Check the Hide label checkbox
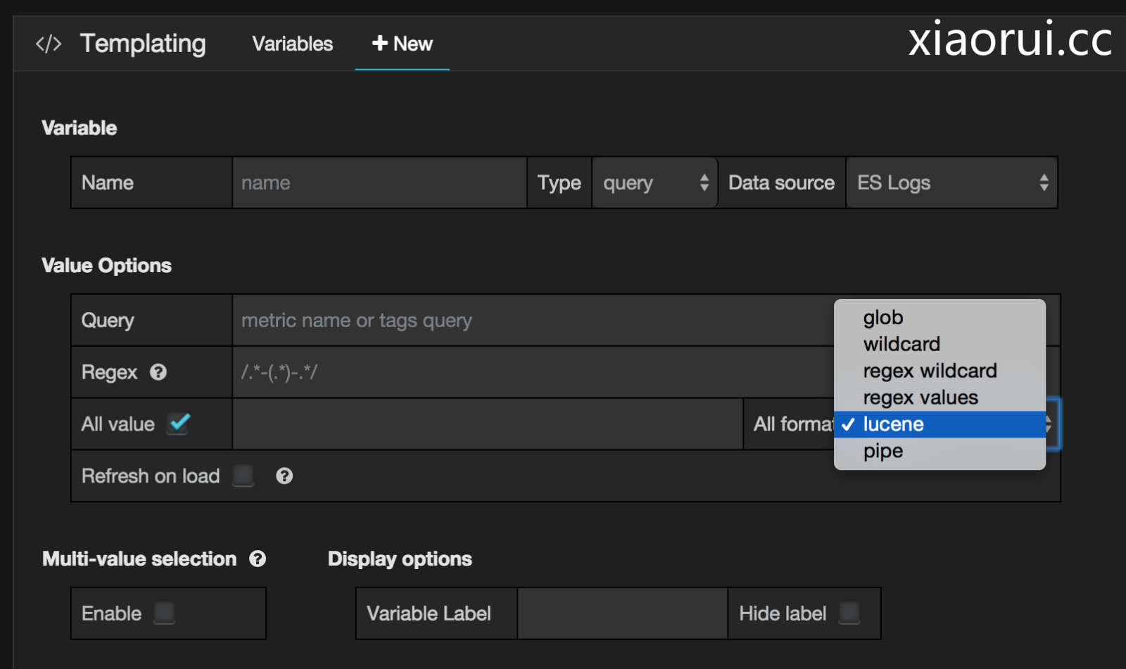 pos(849,613)
